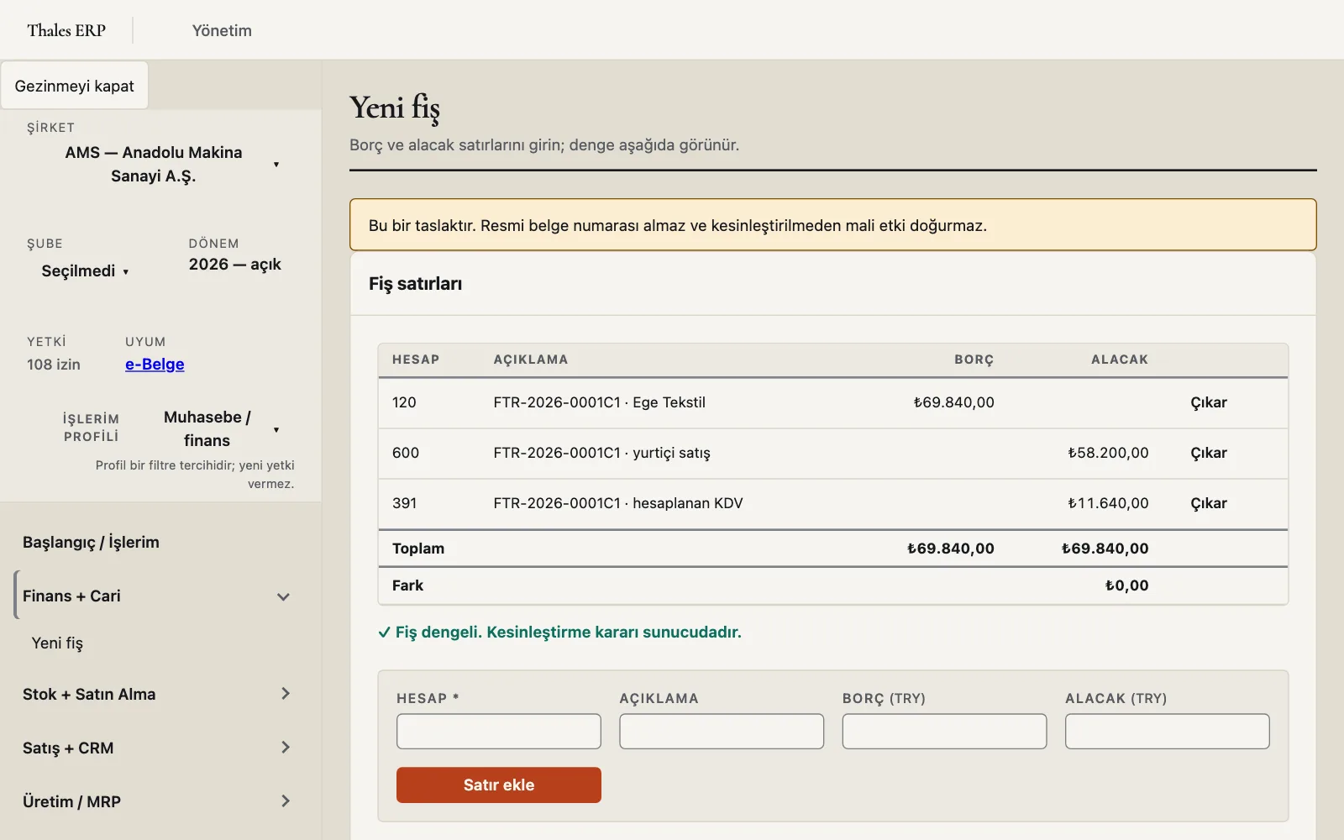Screen dimensions: 1344x840
Task: Click the Gezinmeyi kapat button
Action: [74, 86]
